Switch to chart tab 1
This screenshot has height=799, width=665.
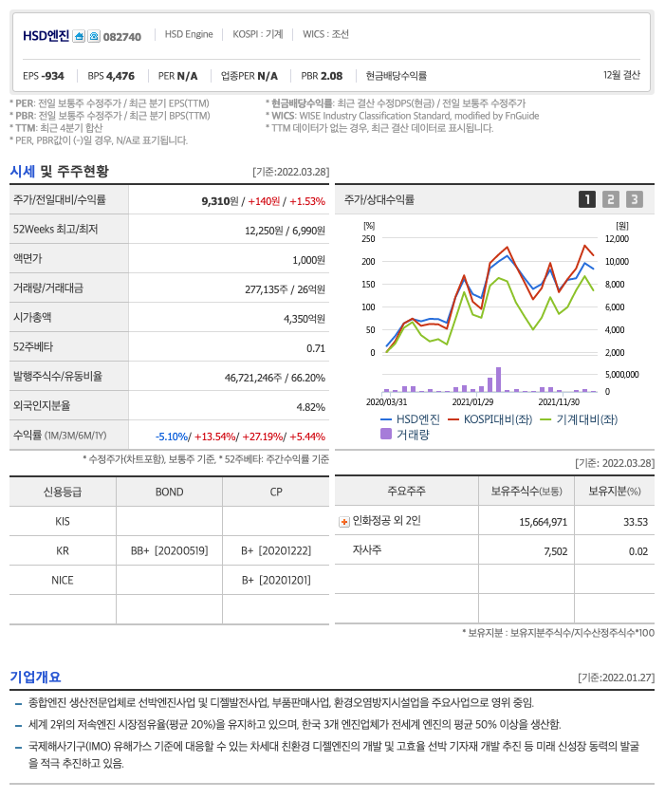[587, 199]
